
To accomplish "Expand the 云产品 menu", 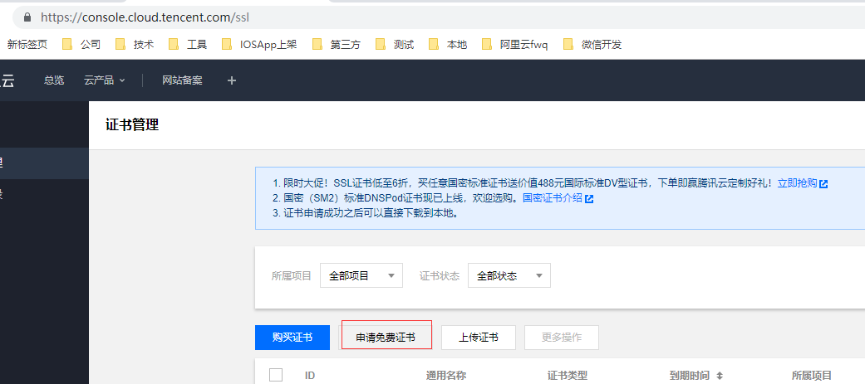I will [104, 80].
